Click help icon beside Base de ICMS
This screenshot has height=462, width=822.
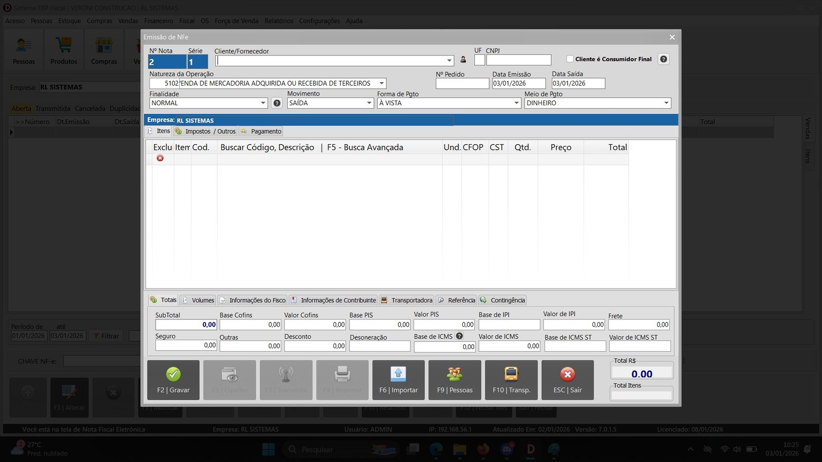click(459, 336)
